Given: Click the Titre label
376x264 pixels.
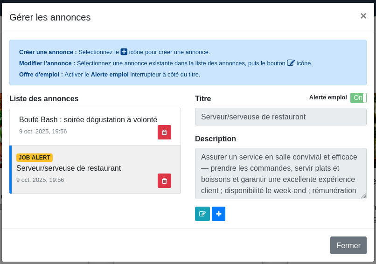Looking at the screenshot, I should point(203,98).
